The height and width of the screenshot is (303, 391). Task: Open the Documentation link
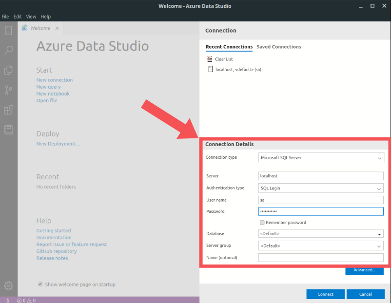point(54,237)
